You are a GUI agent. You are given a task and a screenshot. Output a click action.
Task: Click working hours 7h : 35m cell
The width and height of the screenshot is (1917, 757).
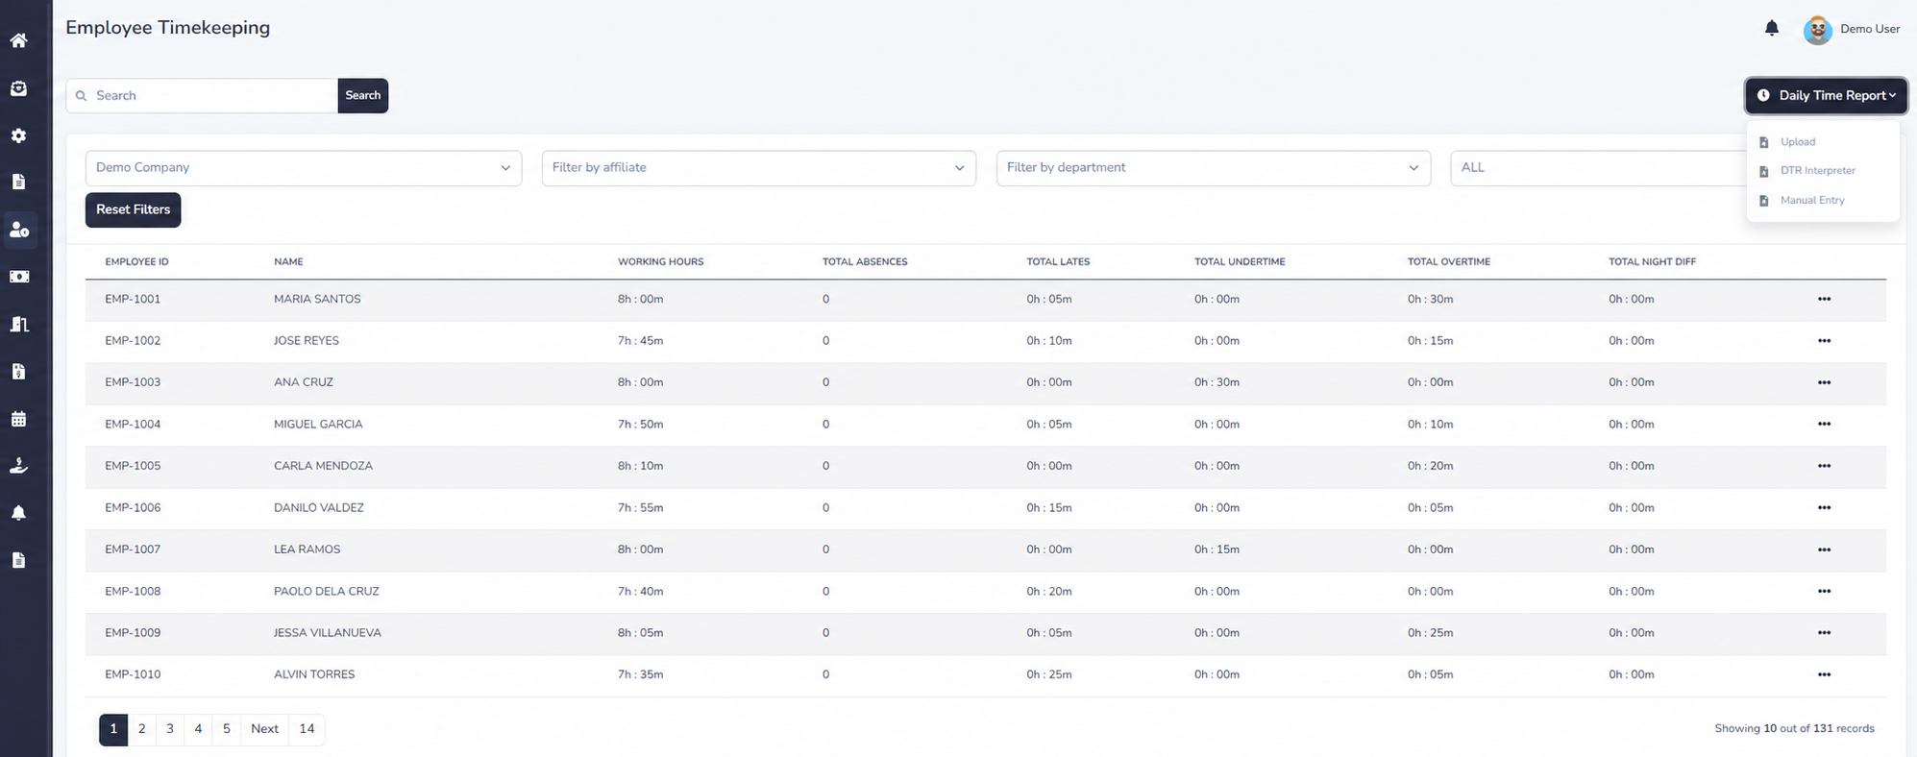pos(641,674)
